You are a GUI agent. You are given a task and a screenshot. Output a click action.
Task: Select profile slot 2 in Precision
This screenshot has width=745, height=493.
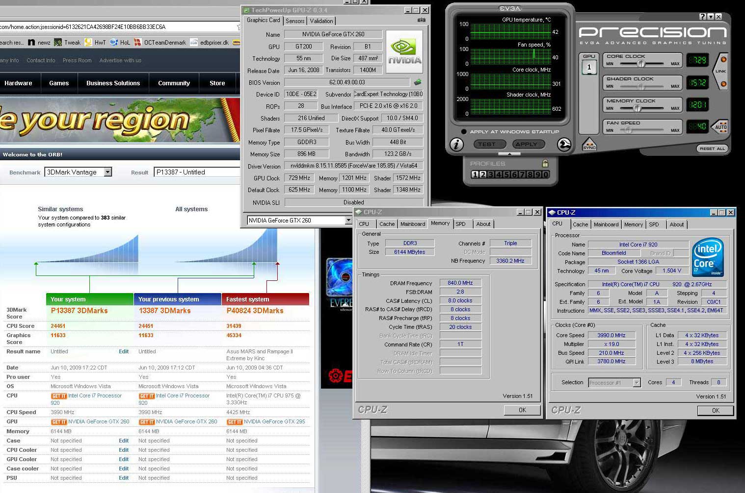tap(482, 174)
